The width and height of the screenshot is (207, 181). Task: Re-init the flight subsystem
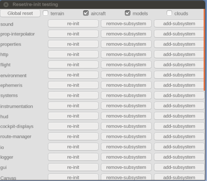[73, 65]
